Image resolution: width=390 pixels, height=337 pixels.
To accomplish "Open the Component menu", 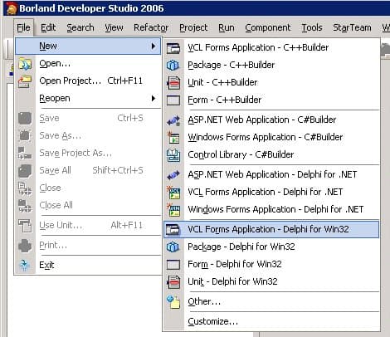I will [x=268, y=27].
